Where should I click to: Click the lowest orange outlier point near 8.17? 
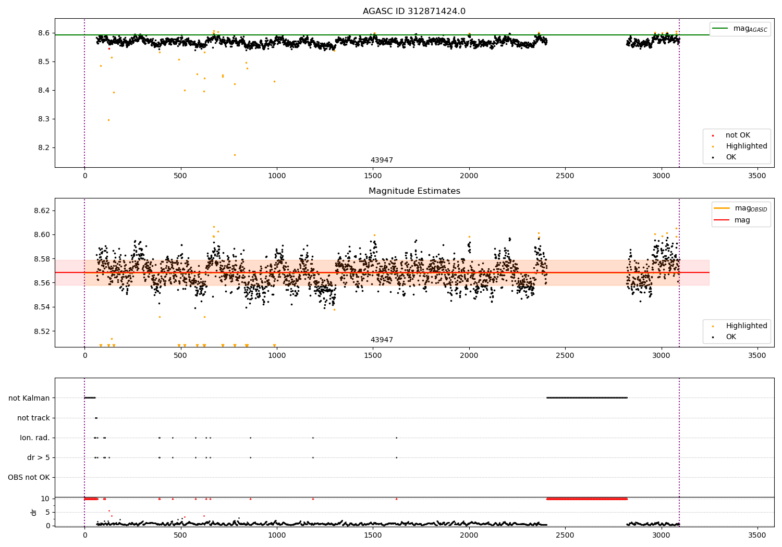235,155
